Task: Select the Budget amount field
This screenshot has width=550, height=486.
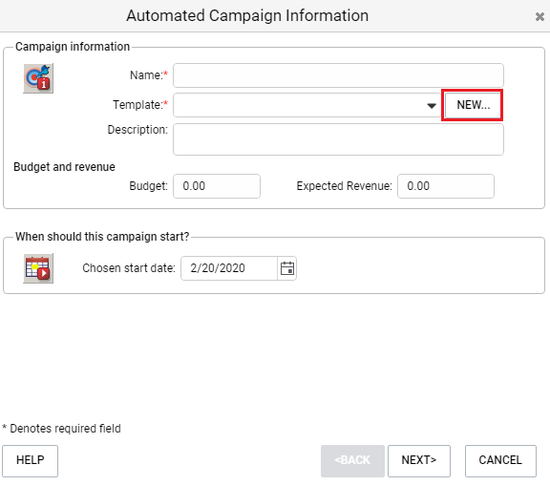Action: point(217,186)
